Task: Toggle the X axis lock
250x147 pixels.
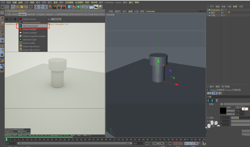Action: click(x=36, y=7)
